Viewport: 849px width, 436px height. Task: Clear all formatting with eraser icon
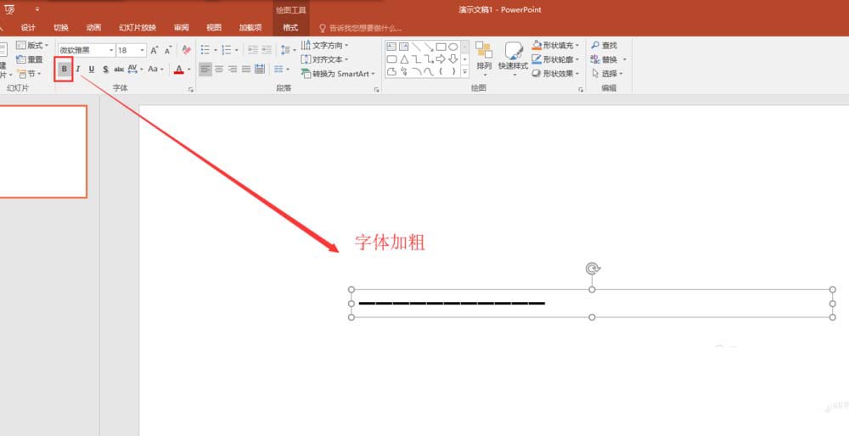click(x=186, y=50)
